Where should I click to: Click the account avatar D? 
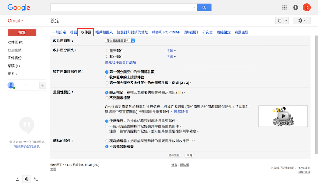click(x=307, y=7)
